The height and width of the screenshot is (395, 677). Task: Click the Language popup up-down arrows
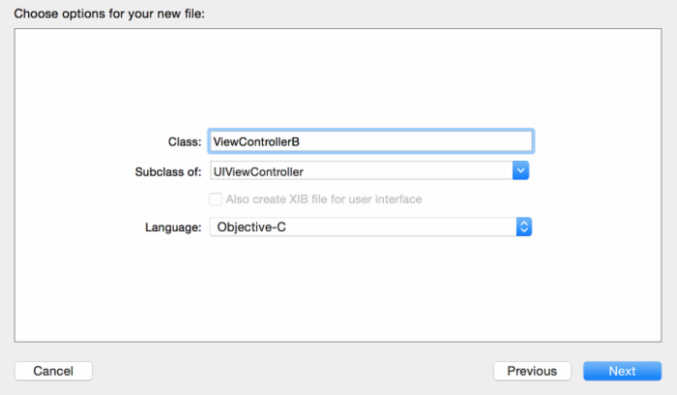click(524, 227)
